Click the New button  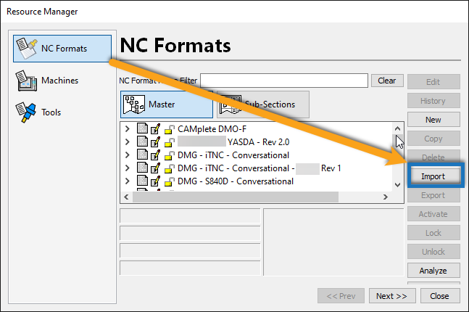tap(433, 120)
